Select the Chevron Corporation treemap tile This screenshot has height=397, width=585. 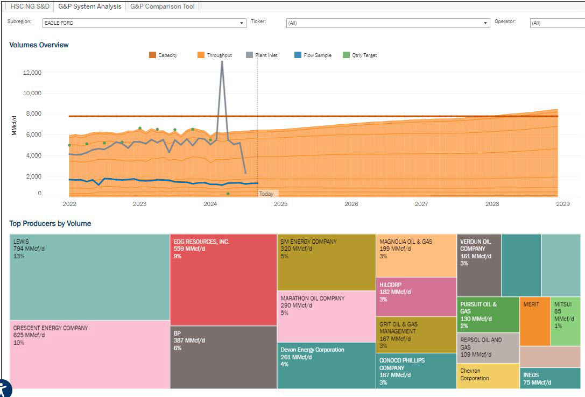488,376
